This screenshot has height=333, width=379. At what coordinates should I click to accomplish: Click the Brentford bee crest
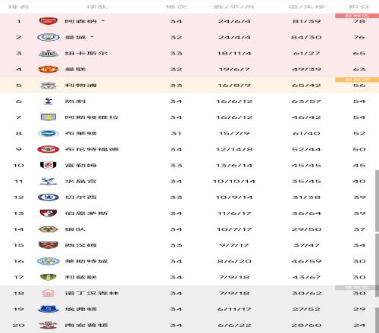[x=49, y=149]
